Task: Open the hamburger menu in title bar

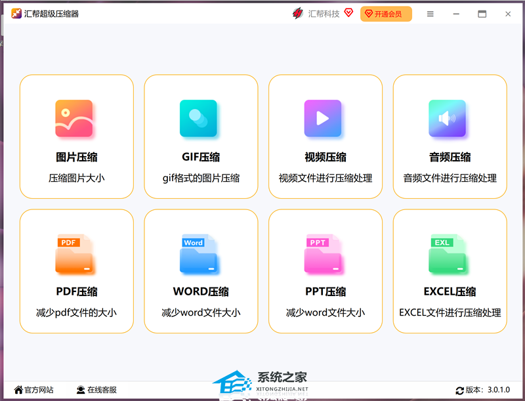Action: click(430, 14)
